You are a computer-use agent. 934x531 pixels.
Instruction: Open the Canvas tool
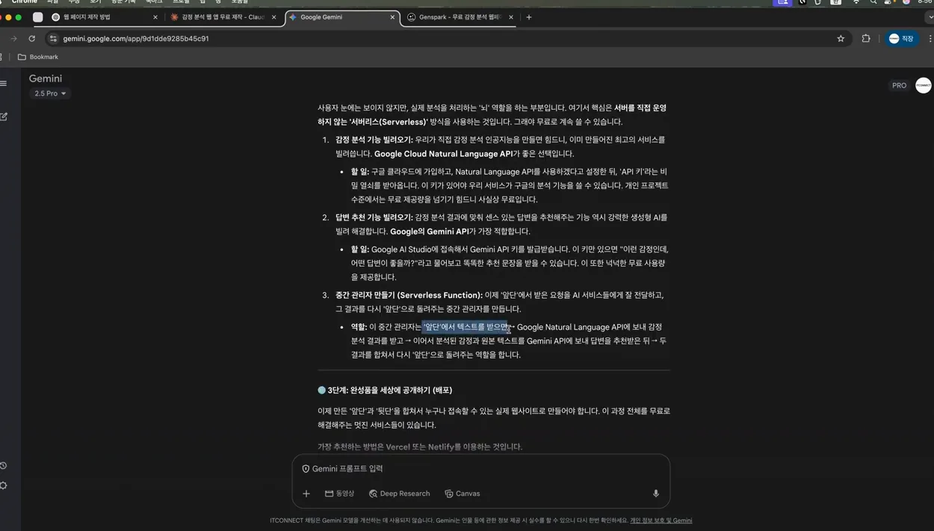463,494
